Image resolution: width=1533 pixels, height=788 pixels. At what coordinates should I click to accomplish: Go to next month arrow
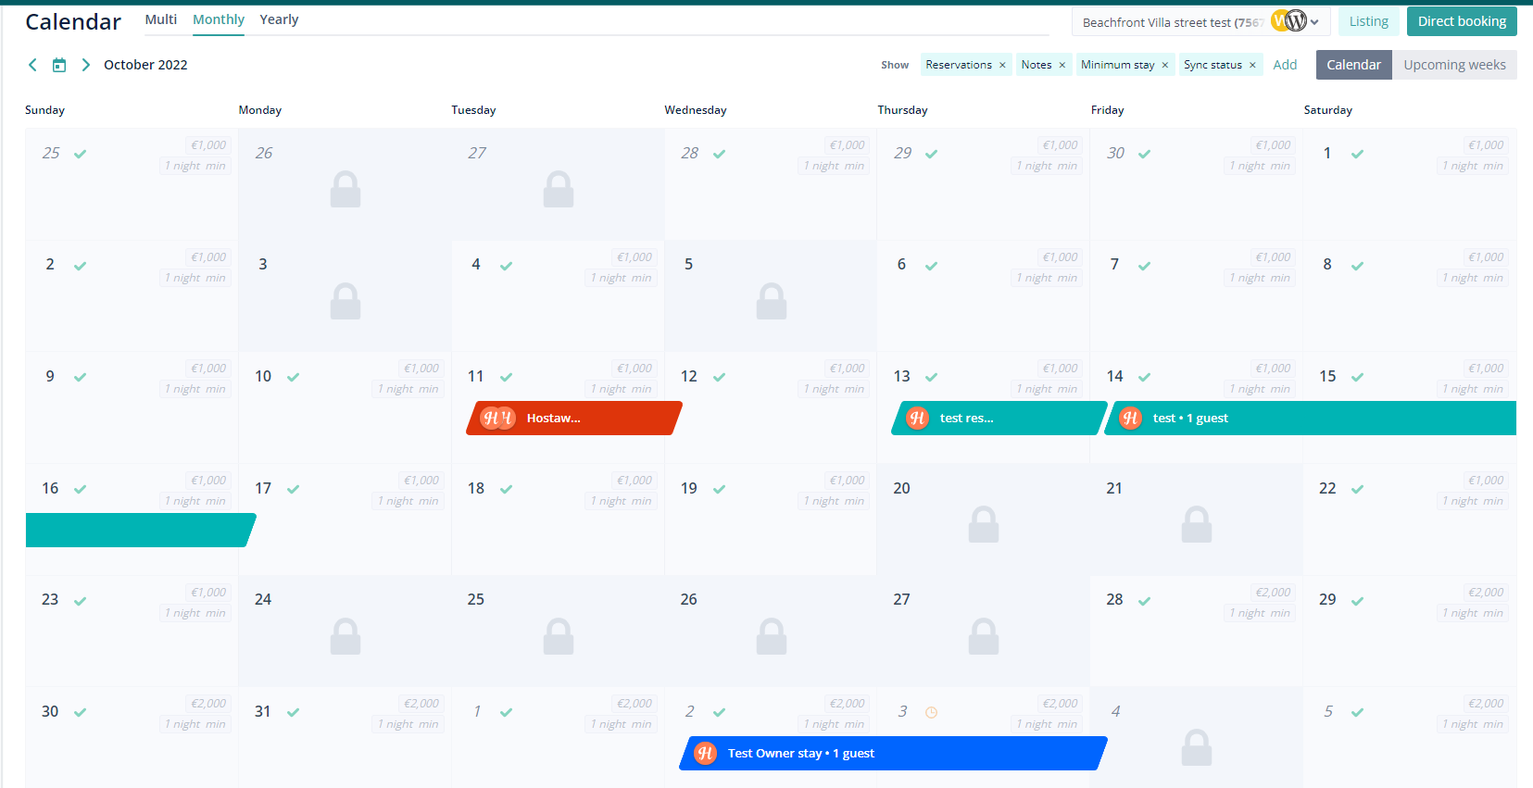click(x=85, y=65)
